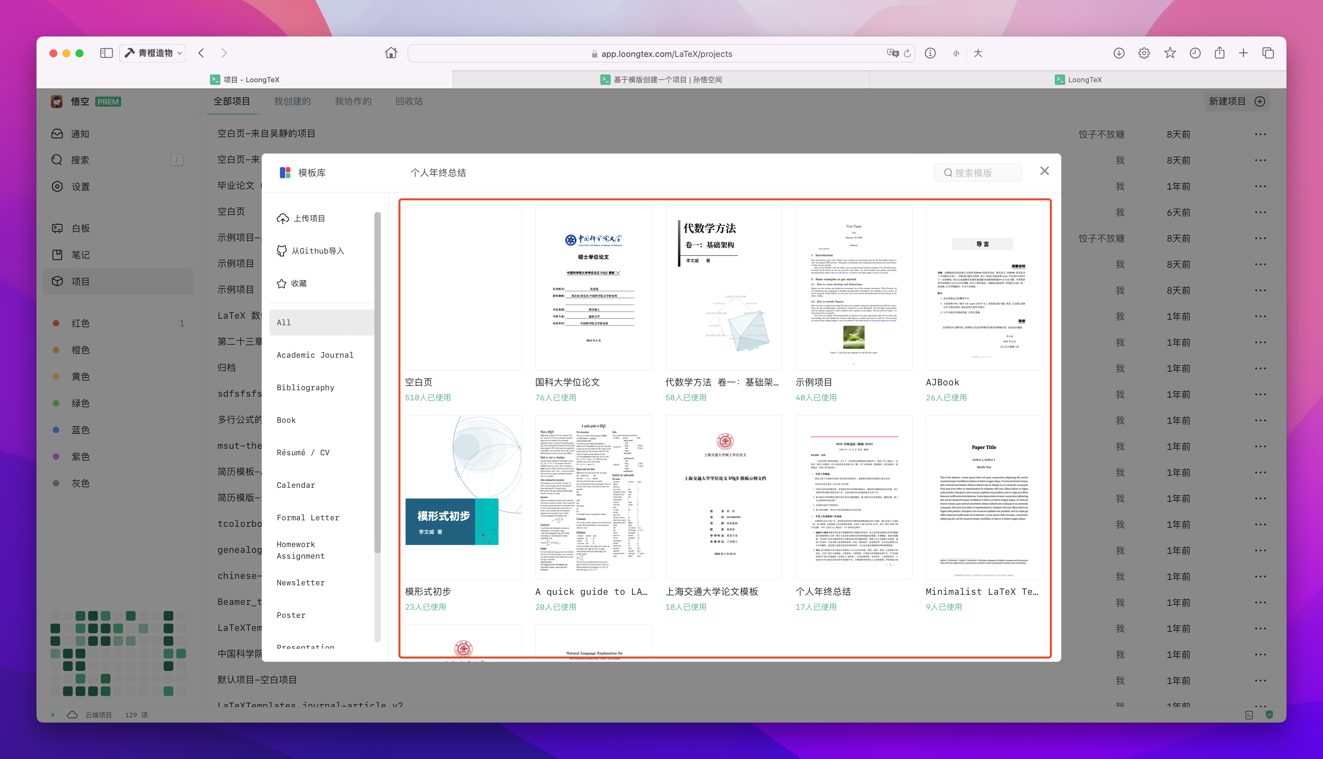This screenshot has width=1323, height=759.
Task: Switch to the 回收站 tab
Action: 409,101
